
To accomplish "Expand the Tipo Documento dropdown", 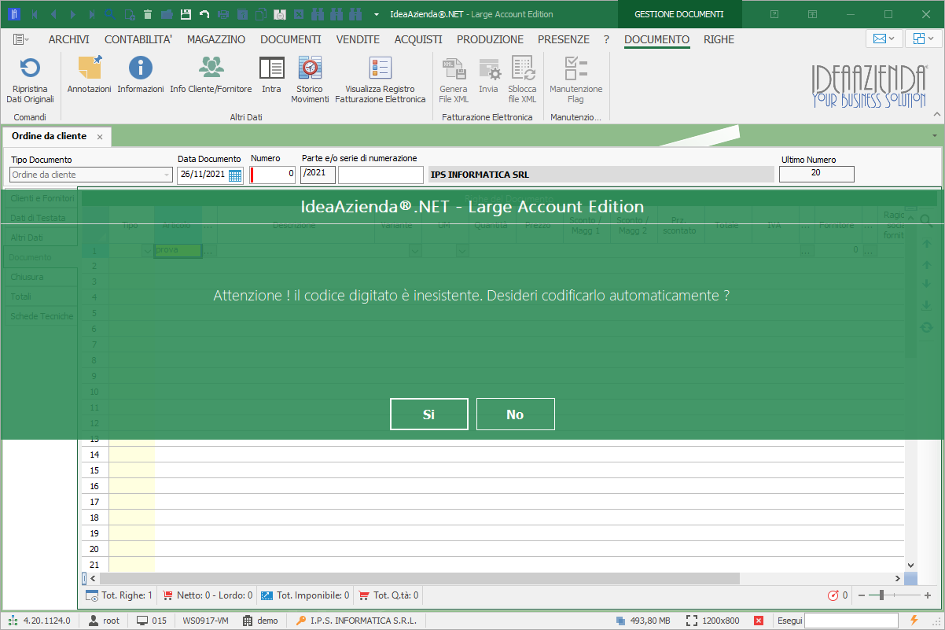I will click(x=167, y=175).
